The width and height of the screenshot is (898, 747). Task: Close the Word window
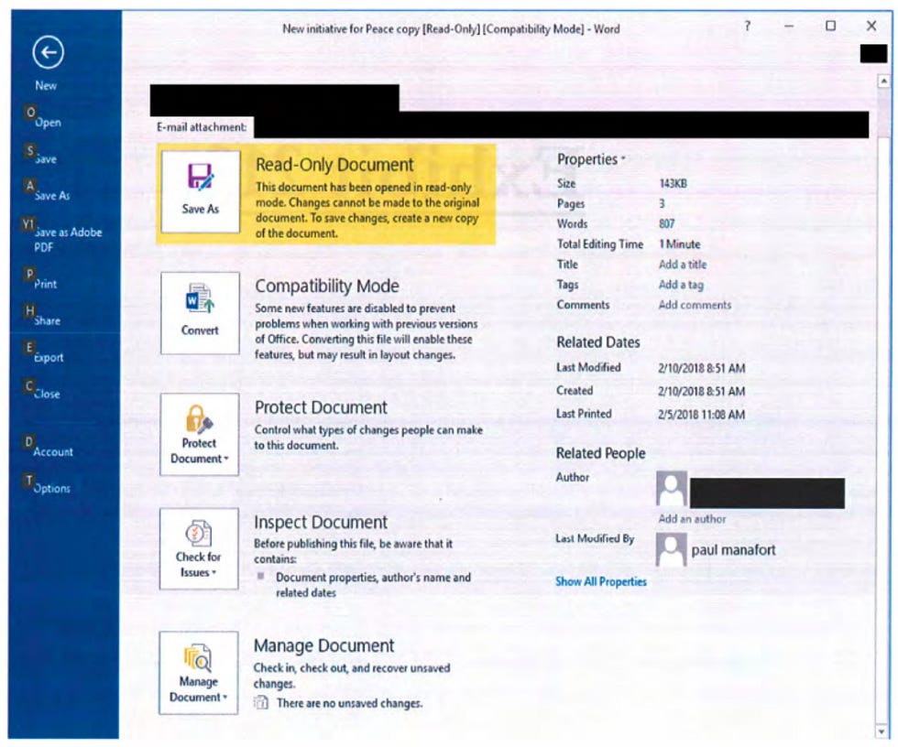pyautogui.click(x=871, y=26)
